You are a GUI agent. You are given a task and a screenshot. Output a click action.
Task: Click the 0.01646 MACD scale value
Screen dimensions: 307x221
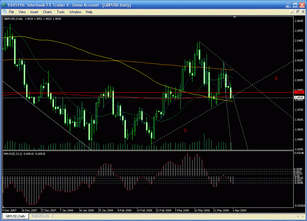coord(299,153)
